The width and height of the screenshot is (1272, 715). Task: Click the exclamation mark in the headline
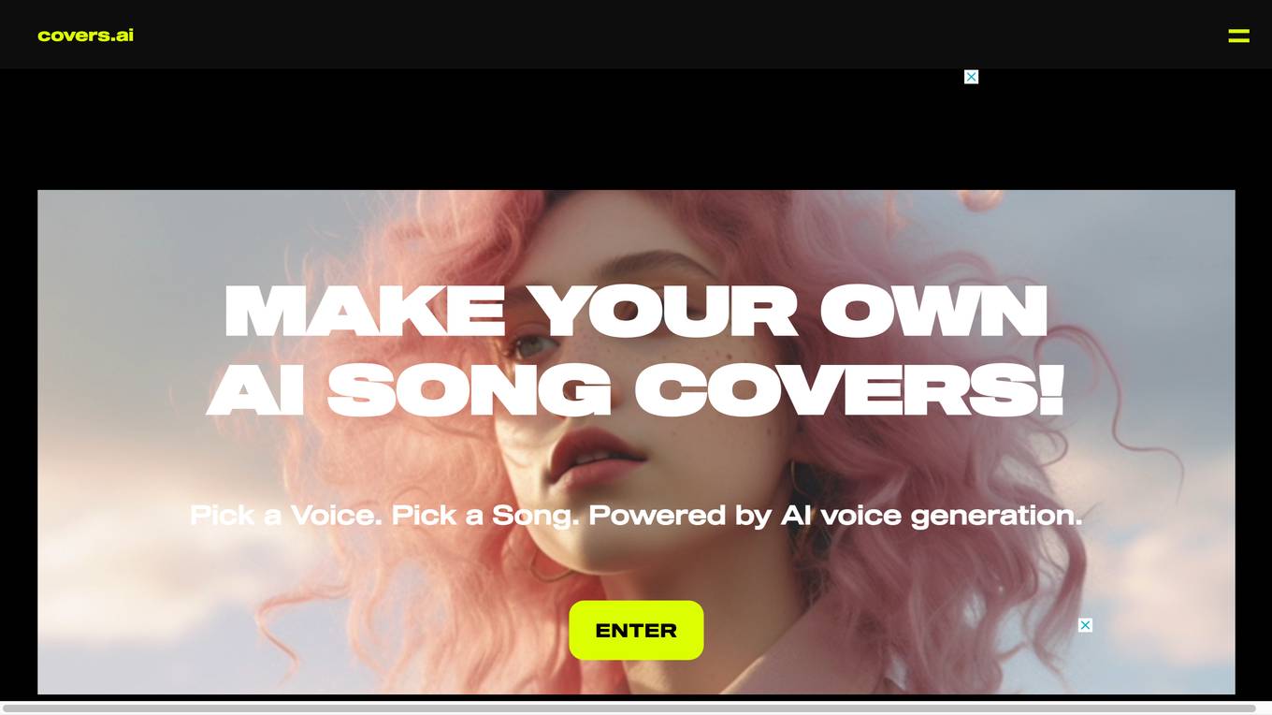[x=1052, y=389]
